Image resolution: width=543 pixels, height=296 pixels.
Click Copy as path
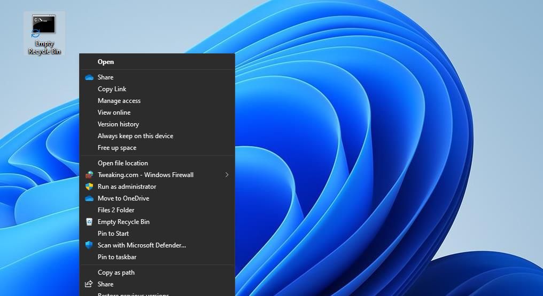point(116,273)
